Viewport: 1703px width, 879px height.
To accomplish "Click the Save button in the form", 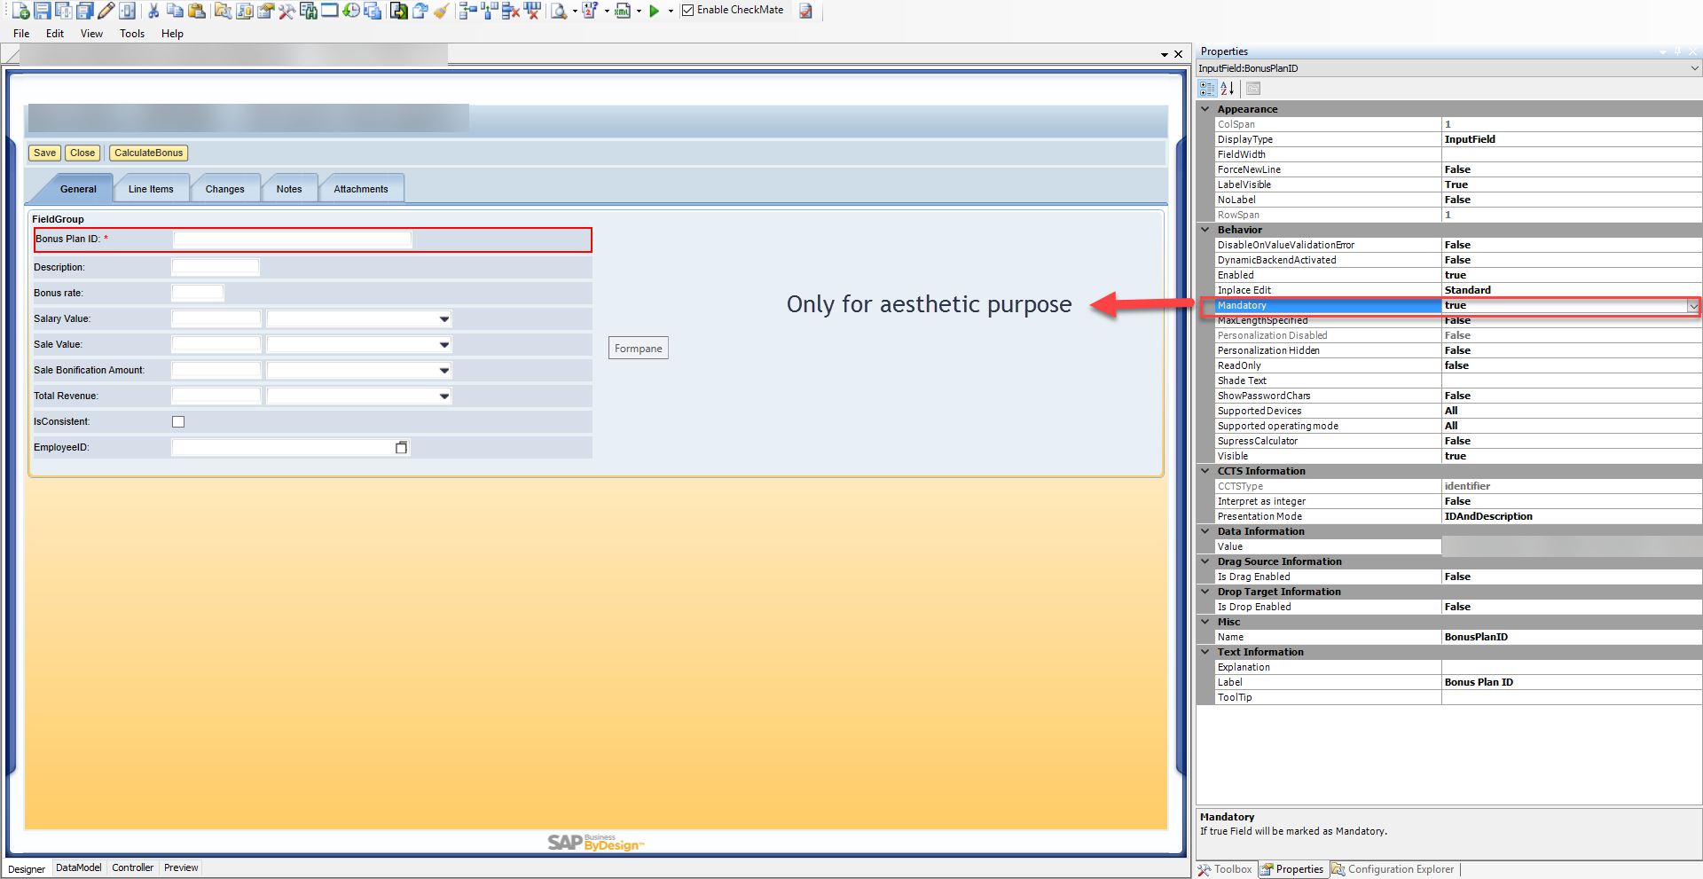I will click(45, 153).
